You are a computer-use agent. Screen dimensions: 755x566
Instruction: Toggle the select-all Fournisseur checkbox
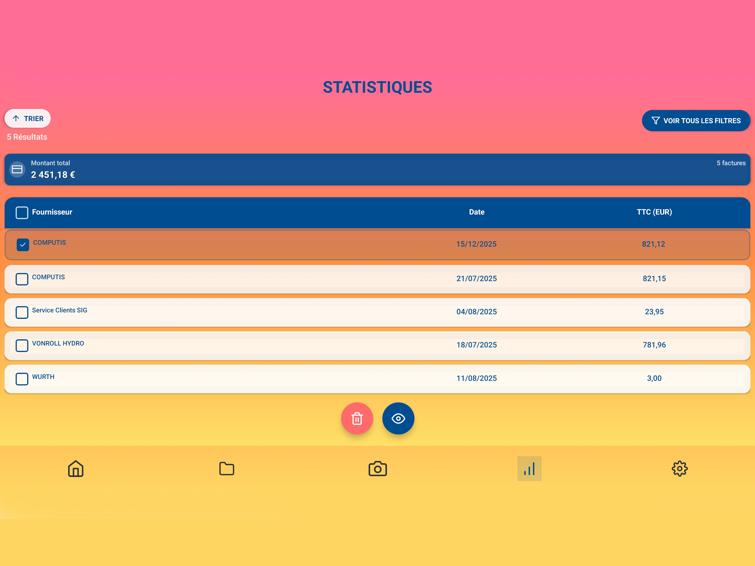[22, 213]
